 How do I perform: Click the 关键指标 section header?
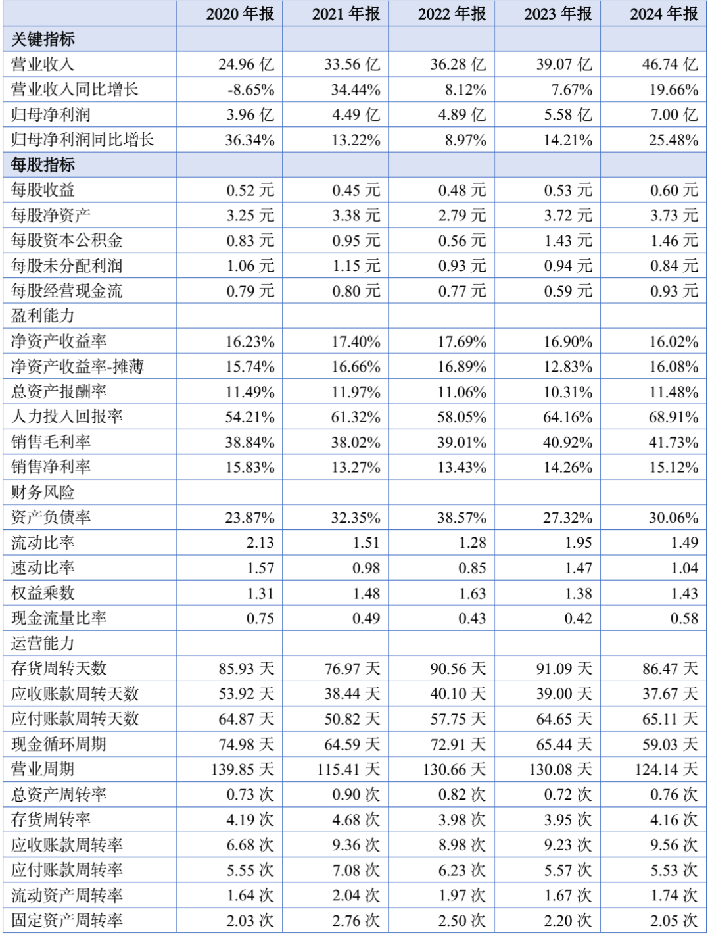tap(43, 39)
